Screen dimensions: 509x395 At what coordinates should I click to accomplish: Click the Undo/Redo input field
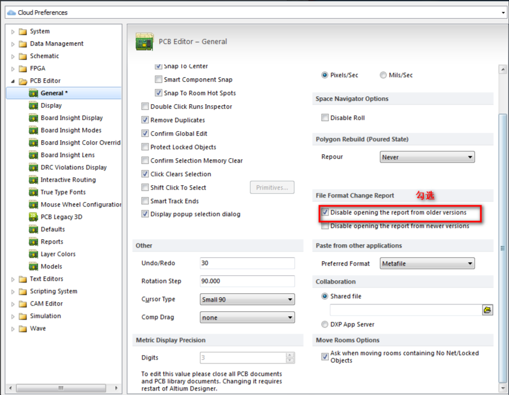click(x=247, y=263)
